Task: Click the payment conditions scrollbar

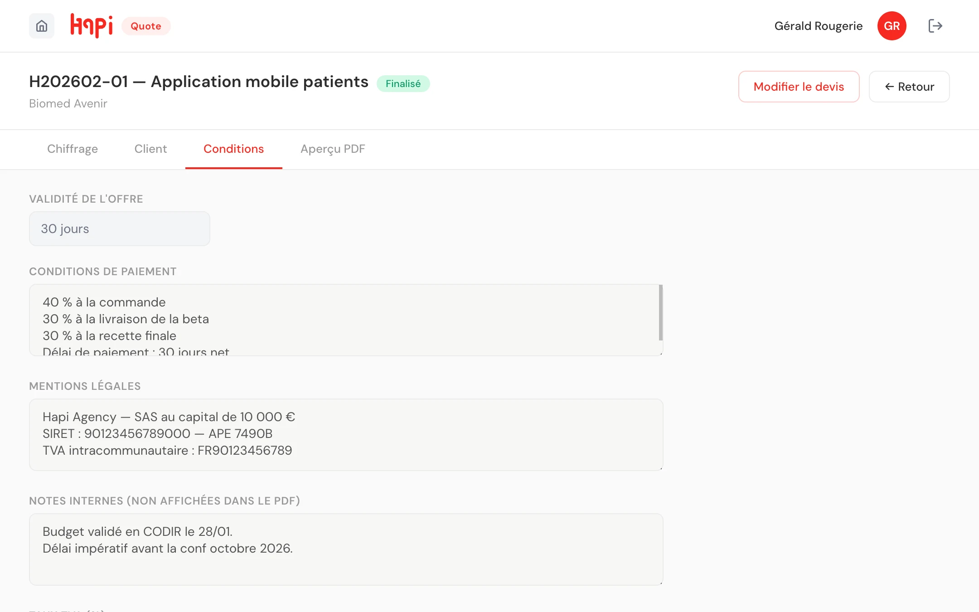Action: point(661,312)
